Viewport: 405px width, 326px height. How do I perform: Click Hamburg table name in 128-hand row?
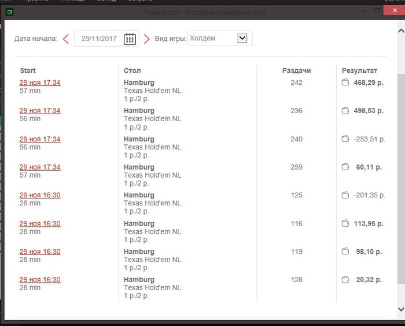tap(139, 280)
